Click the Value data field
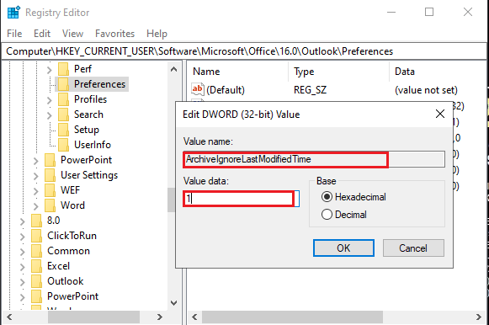The image size is (489, 325). tap(241, 199)
